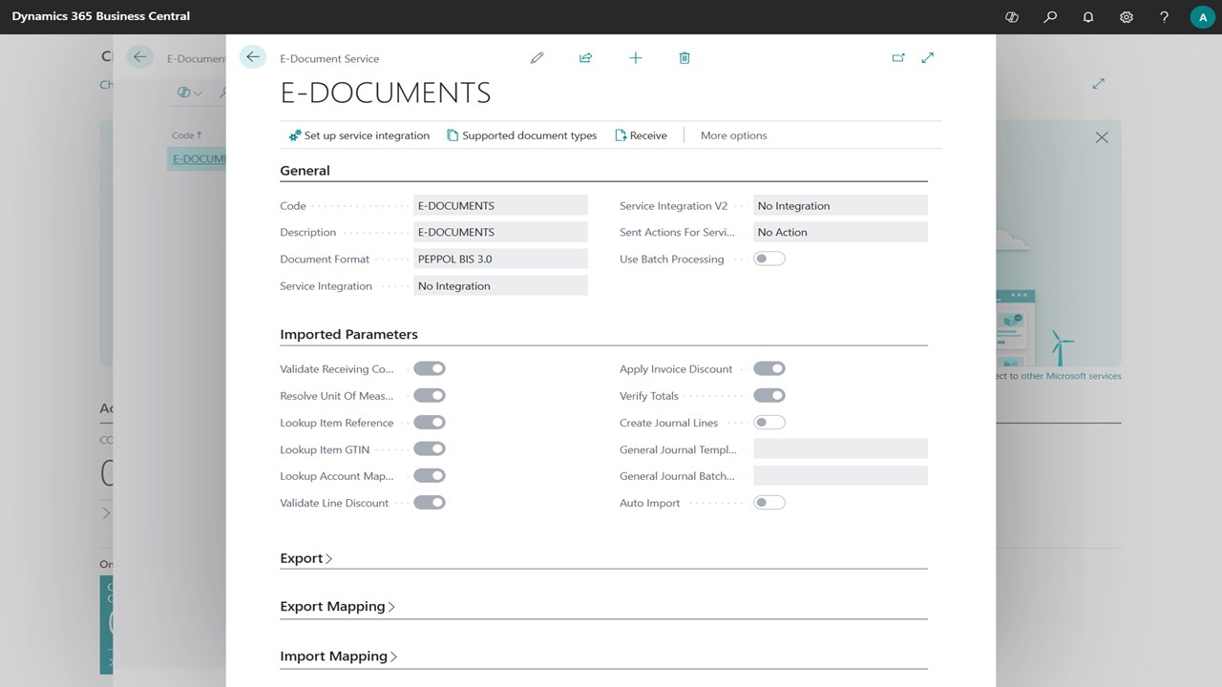Image resolution: width=1222 pixels, height=687 pixels.
Task: Switch off Verify Totals
Action: (x=769, y=396)
